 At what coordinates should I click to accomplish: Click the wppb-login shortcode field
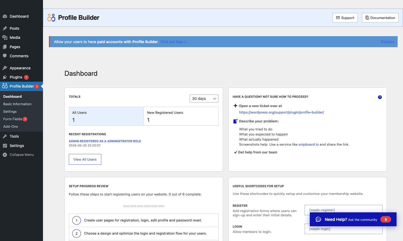pyautogui.click(x=343, y=229)
